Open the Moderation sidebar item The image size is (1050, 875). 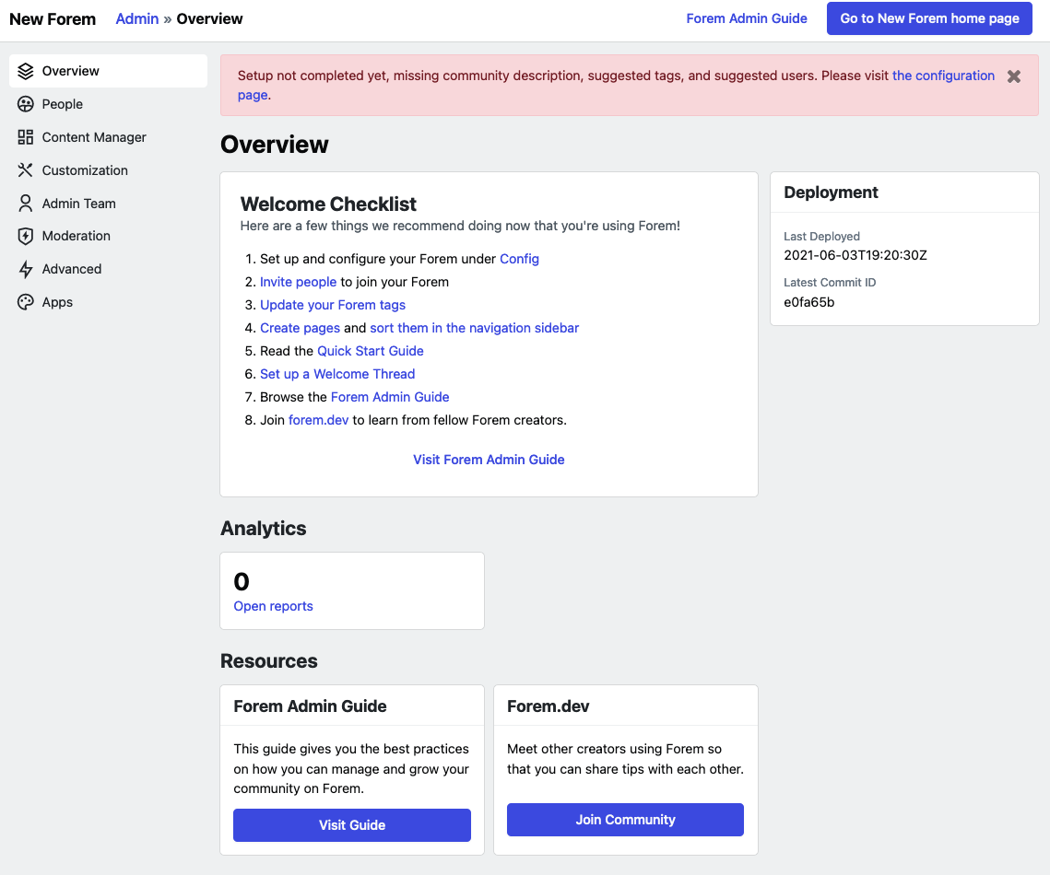pyautogui.click(x=109, y=236)
